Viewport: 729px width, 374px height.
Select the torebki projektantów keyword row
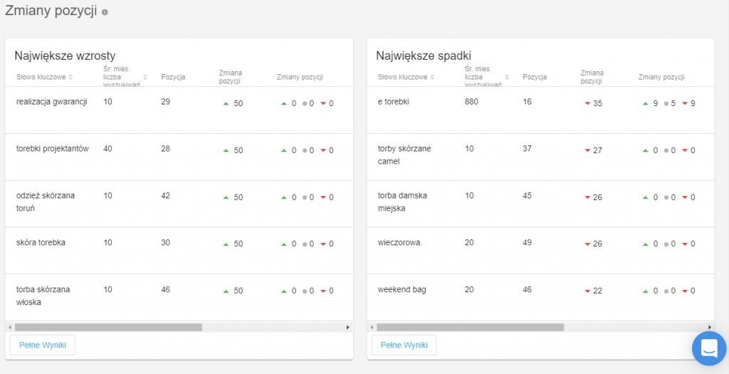[x=52, y=149]
